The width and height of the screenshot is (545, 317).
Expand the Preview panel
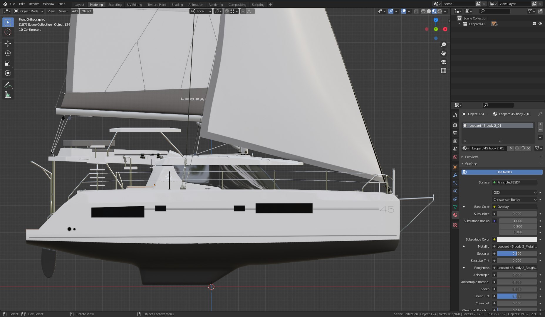pos(471,157)
